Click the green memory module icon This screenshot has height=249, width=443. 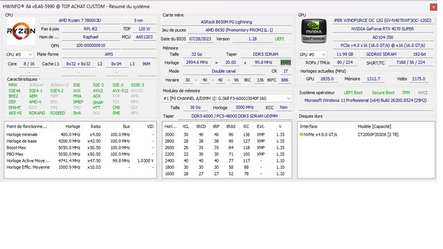coord(285,62)
